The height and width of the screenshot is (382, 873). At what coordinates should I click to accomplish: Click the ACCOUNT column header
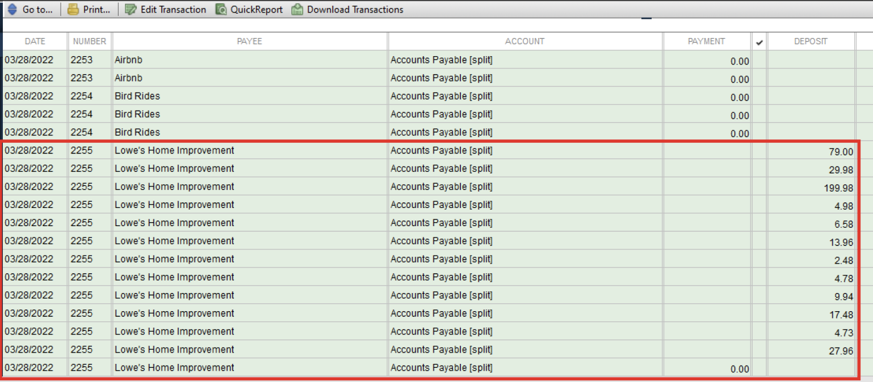pos(524,41)
